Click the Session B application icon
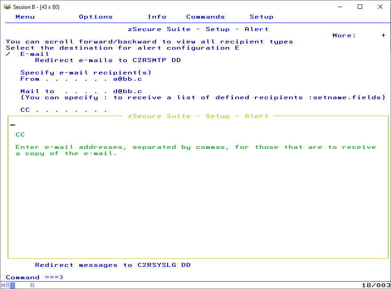 click(x=7, y=7)
